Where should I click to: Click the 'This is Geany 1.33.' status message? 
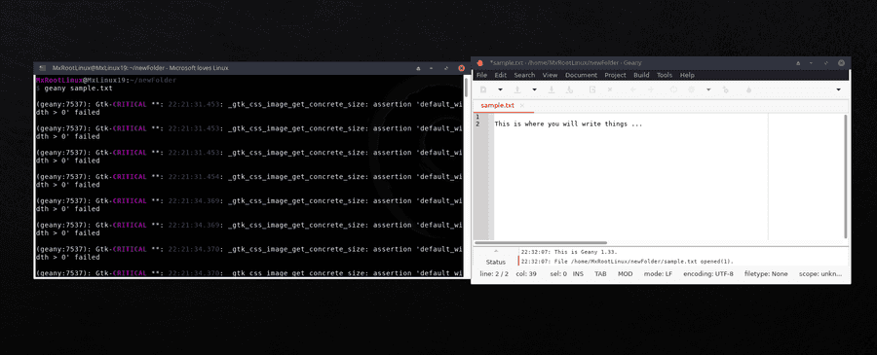(569, 252)
